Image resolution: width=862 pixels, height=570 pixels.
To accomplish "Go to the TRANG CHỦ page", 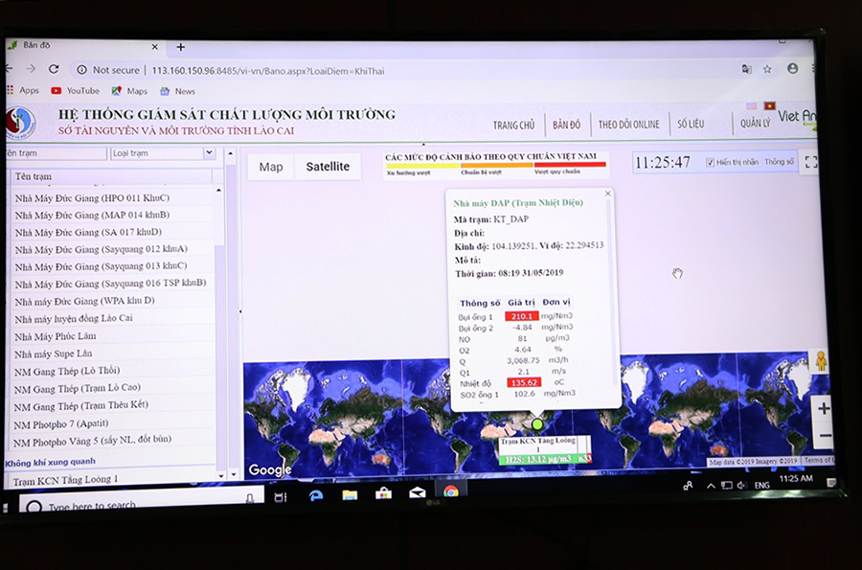I will pyautogui.click(x=513, y=125).
